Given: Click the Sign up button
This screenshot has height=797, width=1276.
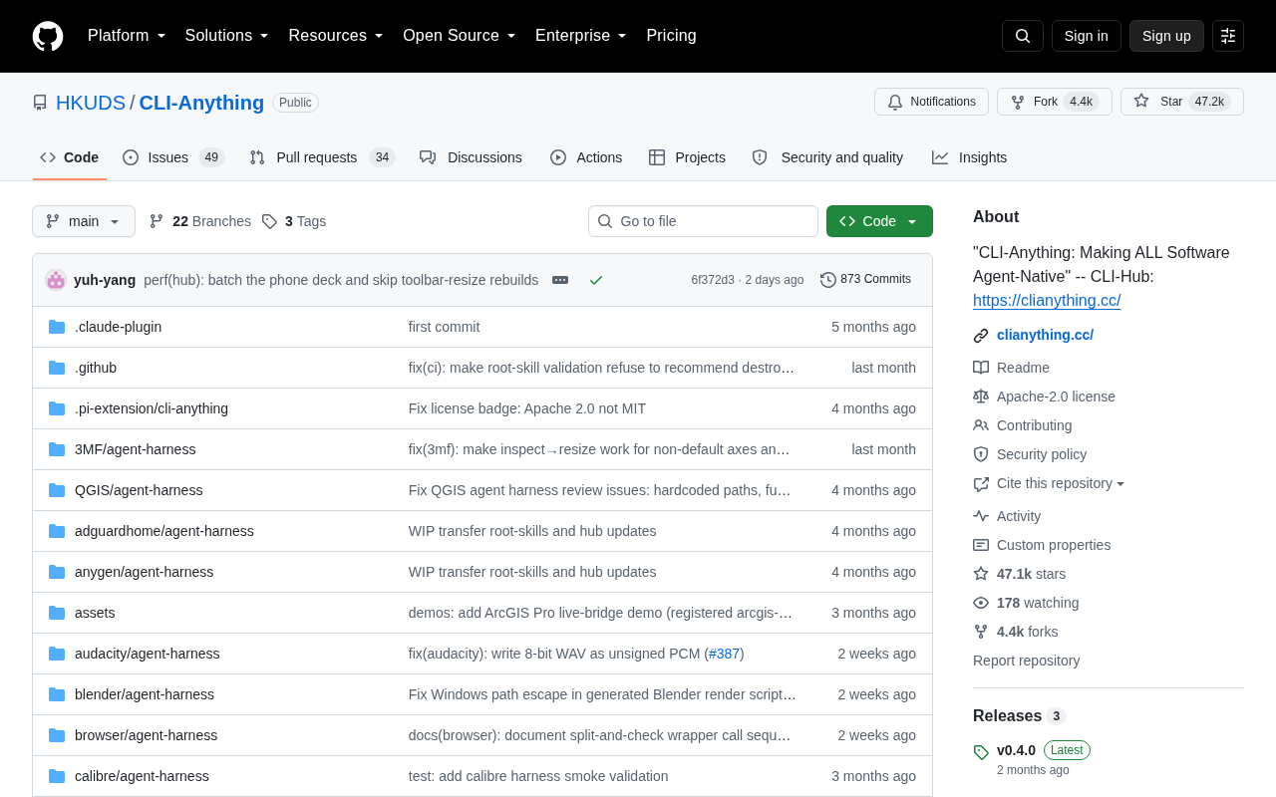Looking at the screenshot, I should coord(1166,36).
